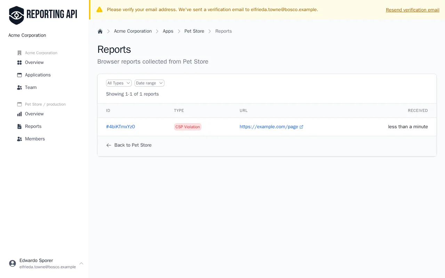
Task: Click the Team people icon in the sidebar
Action: [19, 87]
